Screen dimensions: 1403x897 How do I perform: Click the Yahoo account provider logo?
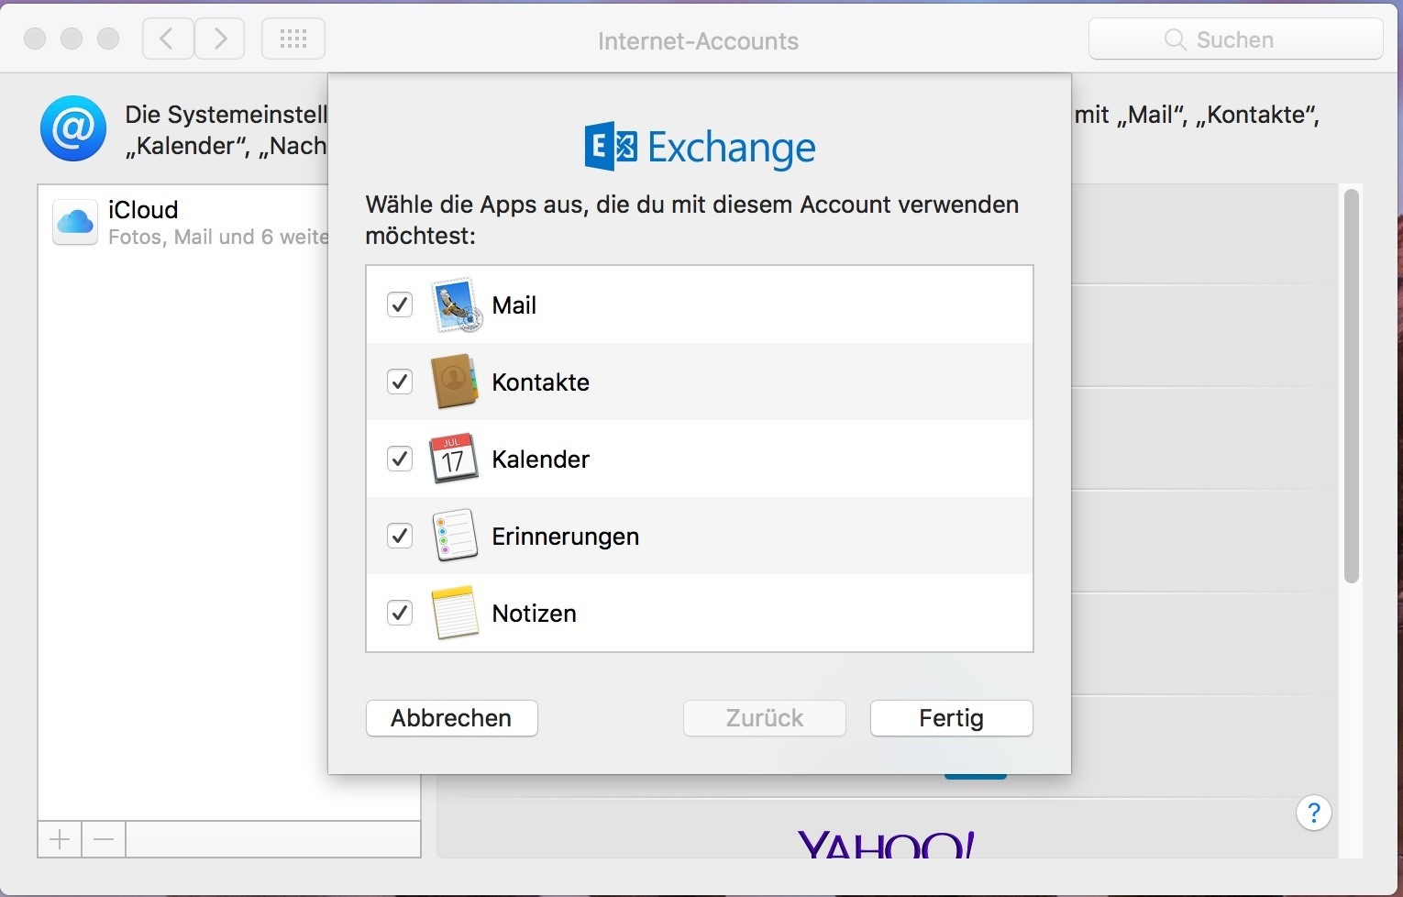coord(886,845)
